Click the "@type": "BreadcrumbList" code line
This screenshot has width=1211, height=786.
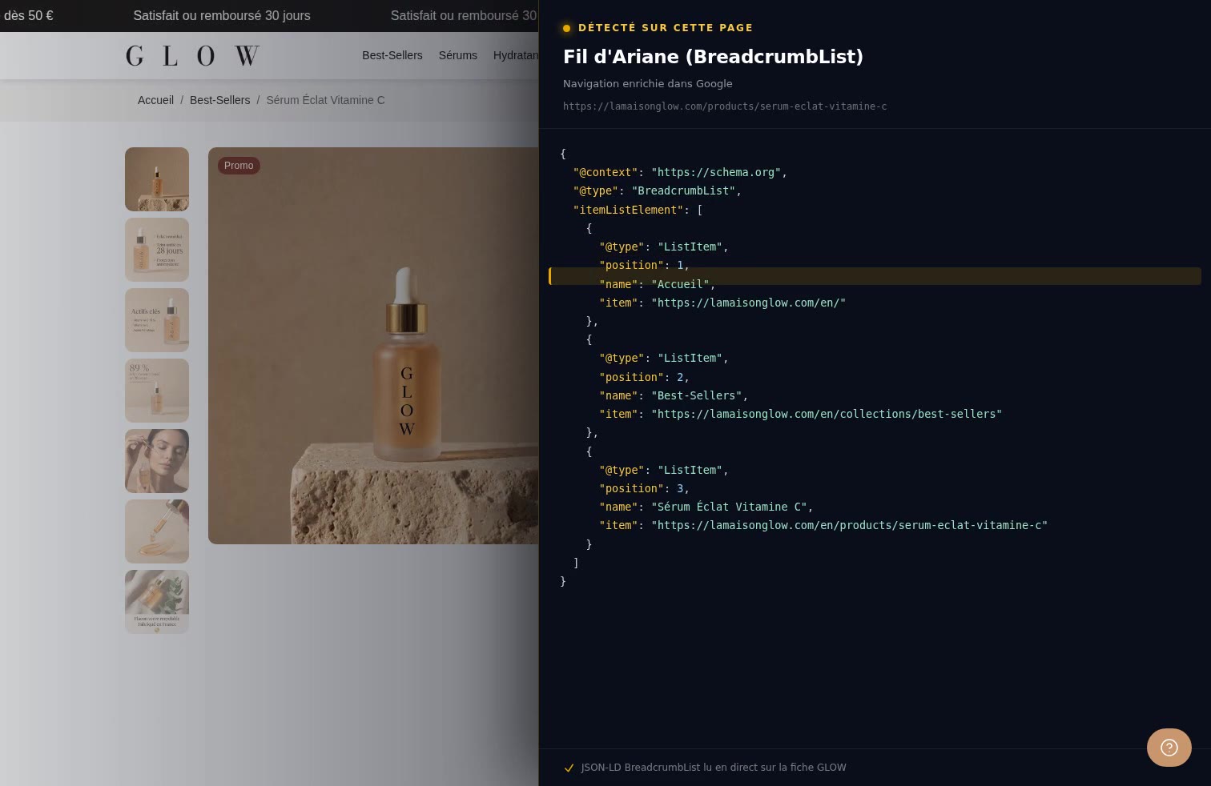click(657, 190)
